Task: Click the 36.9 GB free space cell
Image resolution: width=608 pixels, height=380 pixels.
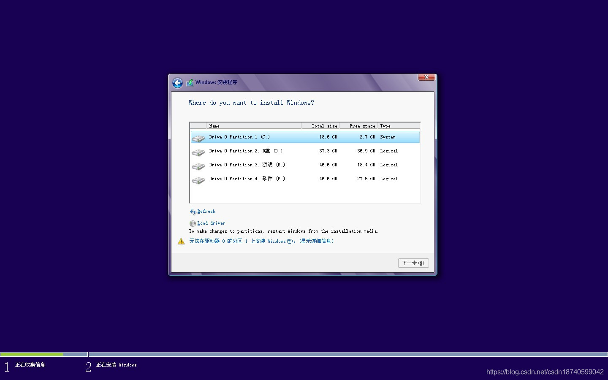Action: 366,151
